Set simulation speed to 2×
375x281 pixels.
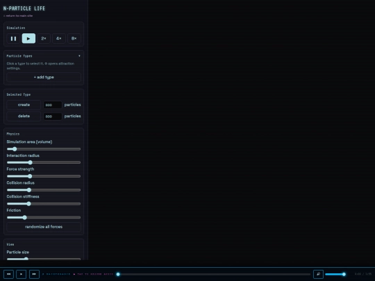coord(44,38)
